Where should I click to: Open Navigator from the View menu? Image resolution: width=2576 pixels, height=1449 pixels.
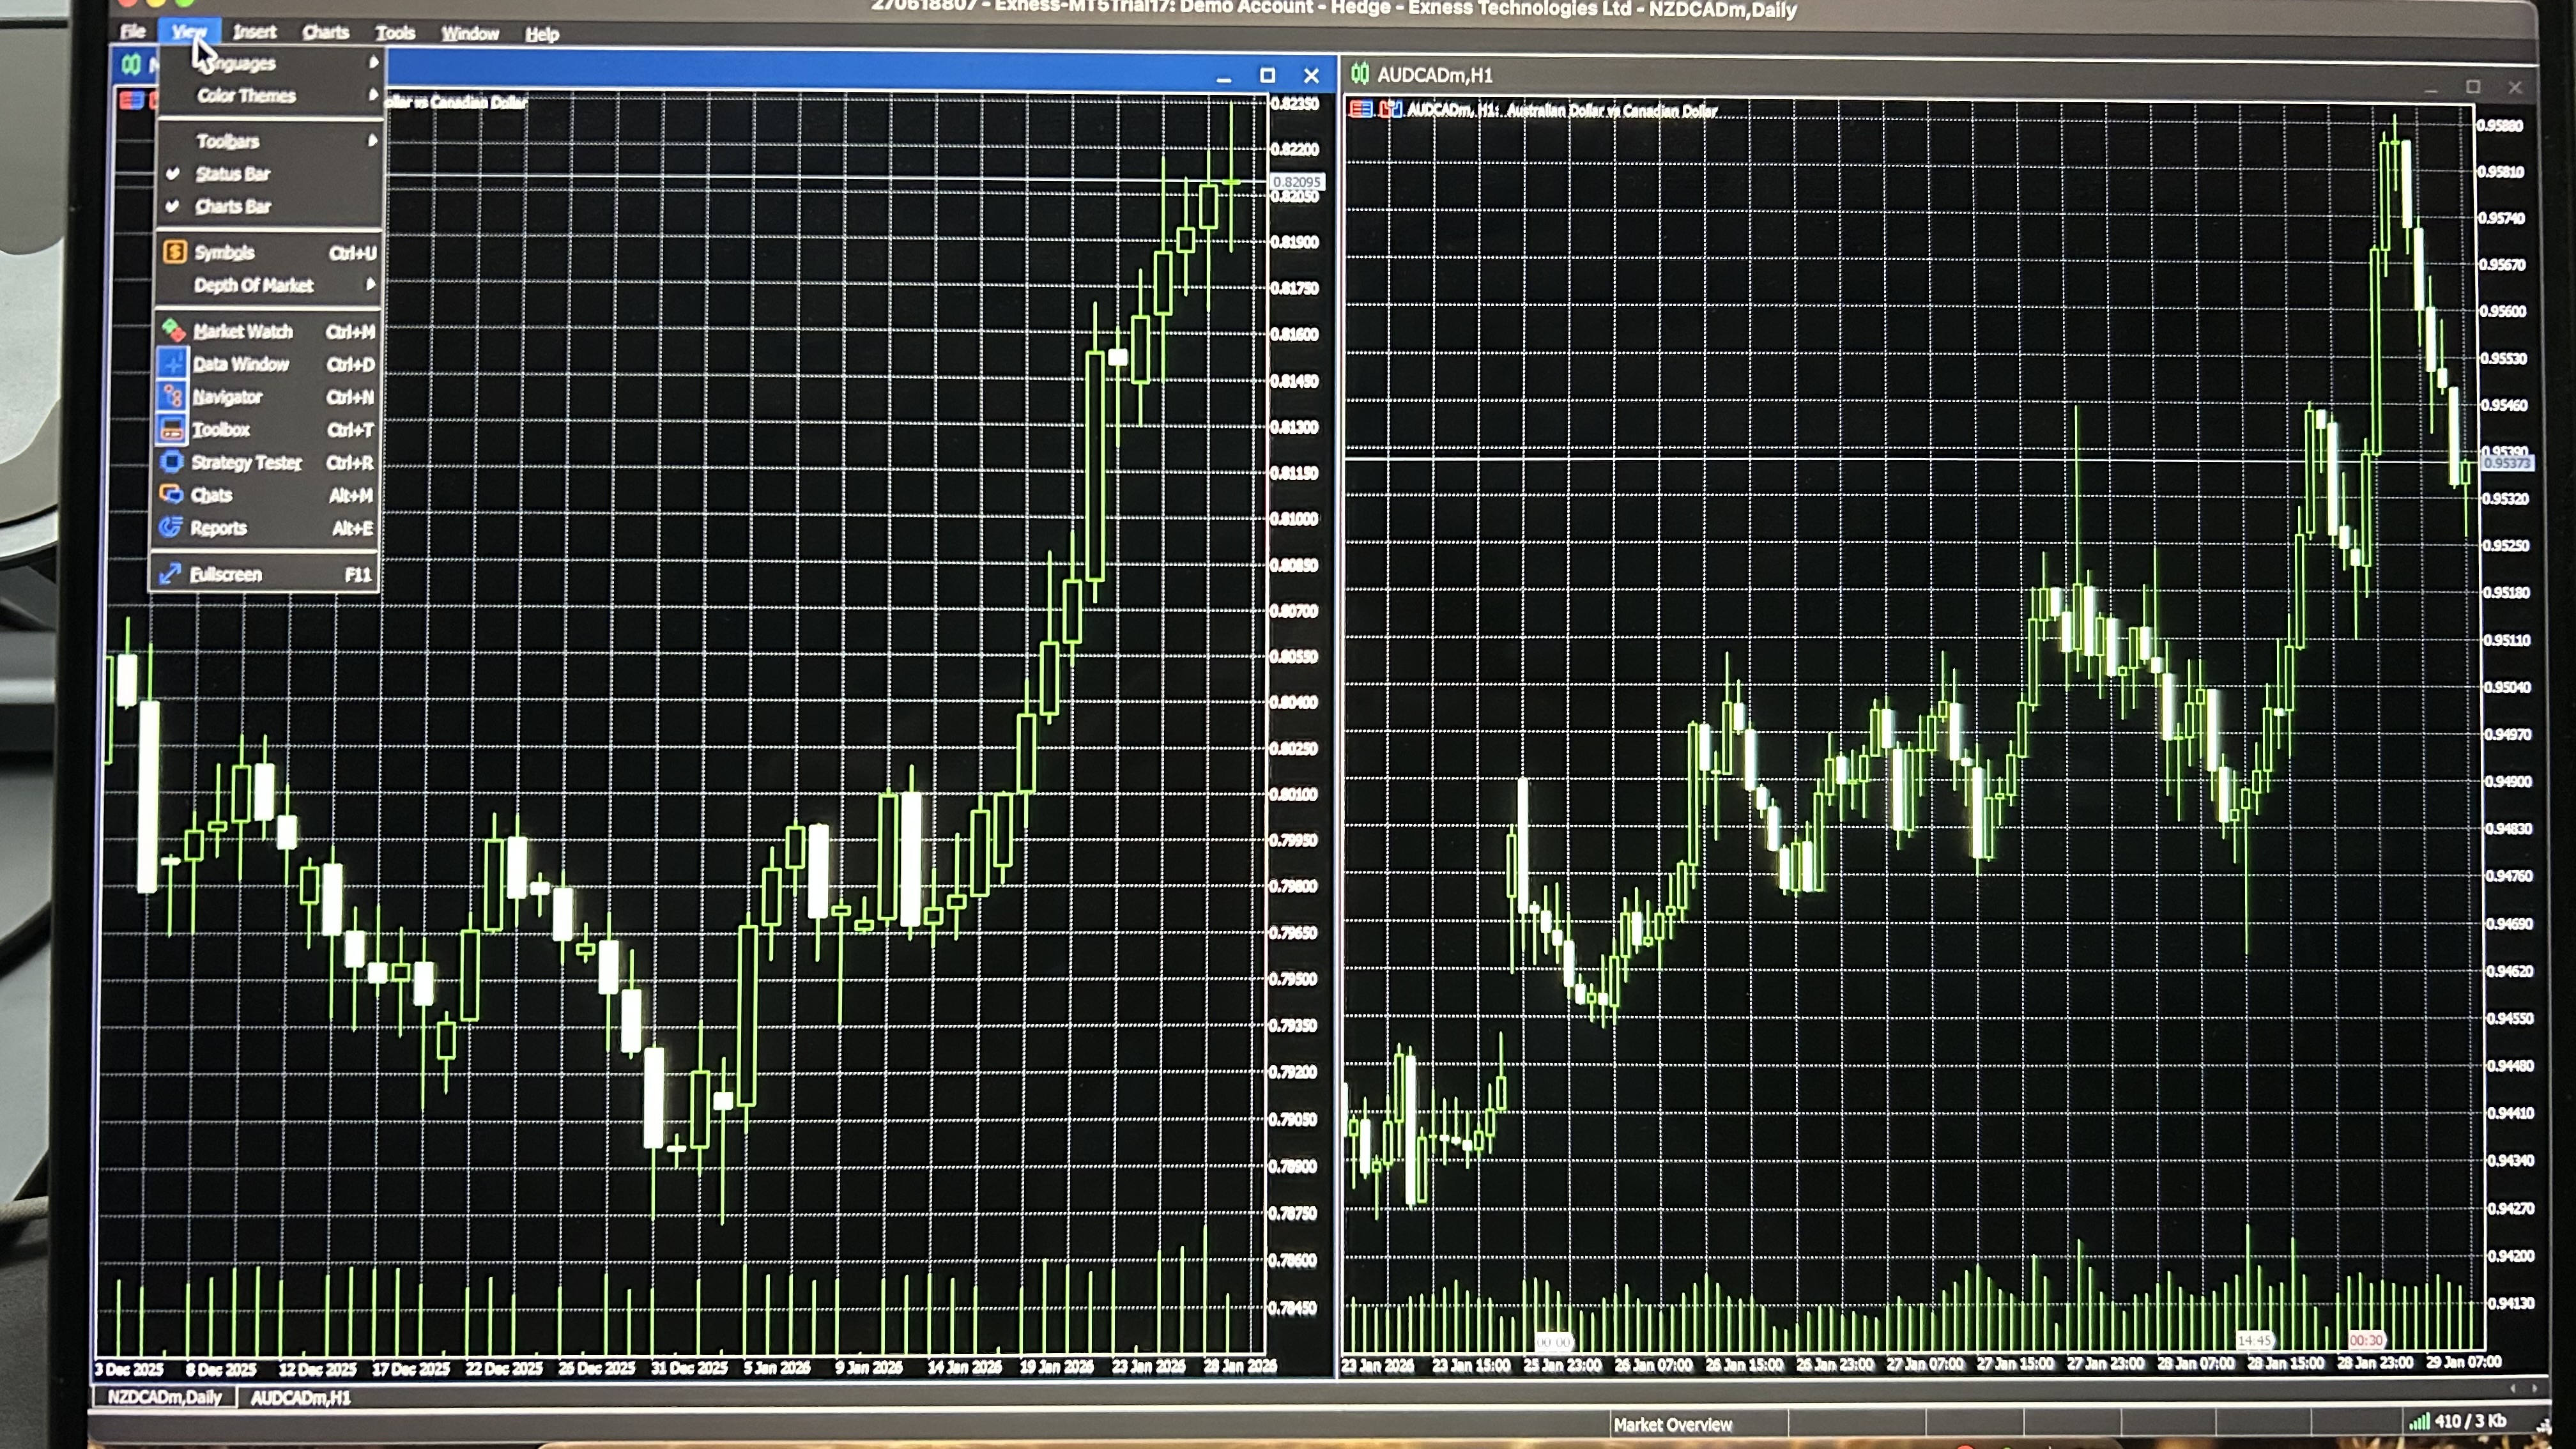click(227, 397)
